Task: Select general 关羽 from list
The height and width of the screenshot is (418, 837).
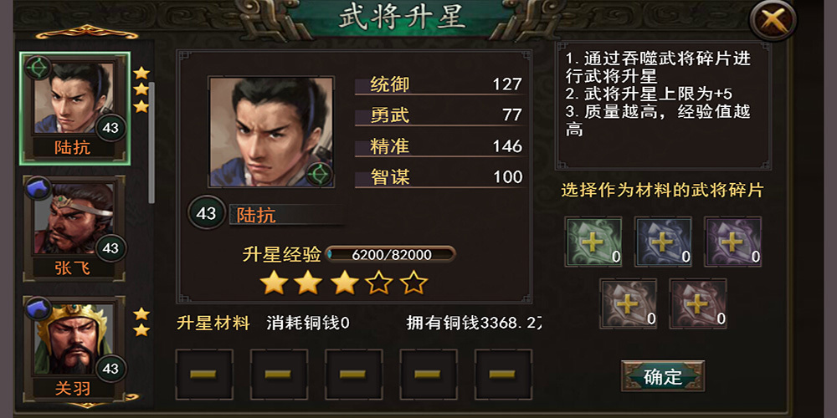Action: click(74, 349)
